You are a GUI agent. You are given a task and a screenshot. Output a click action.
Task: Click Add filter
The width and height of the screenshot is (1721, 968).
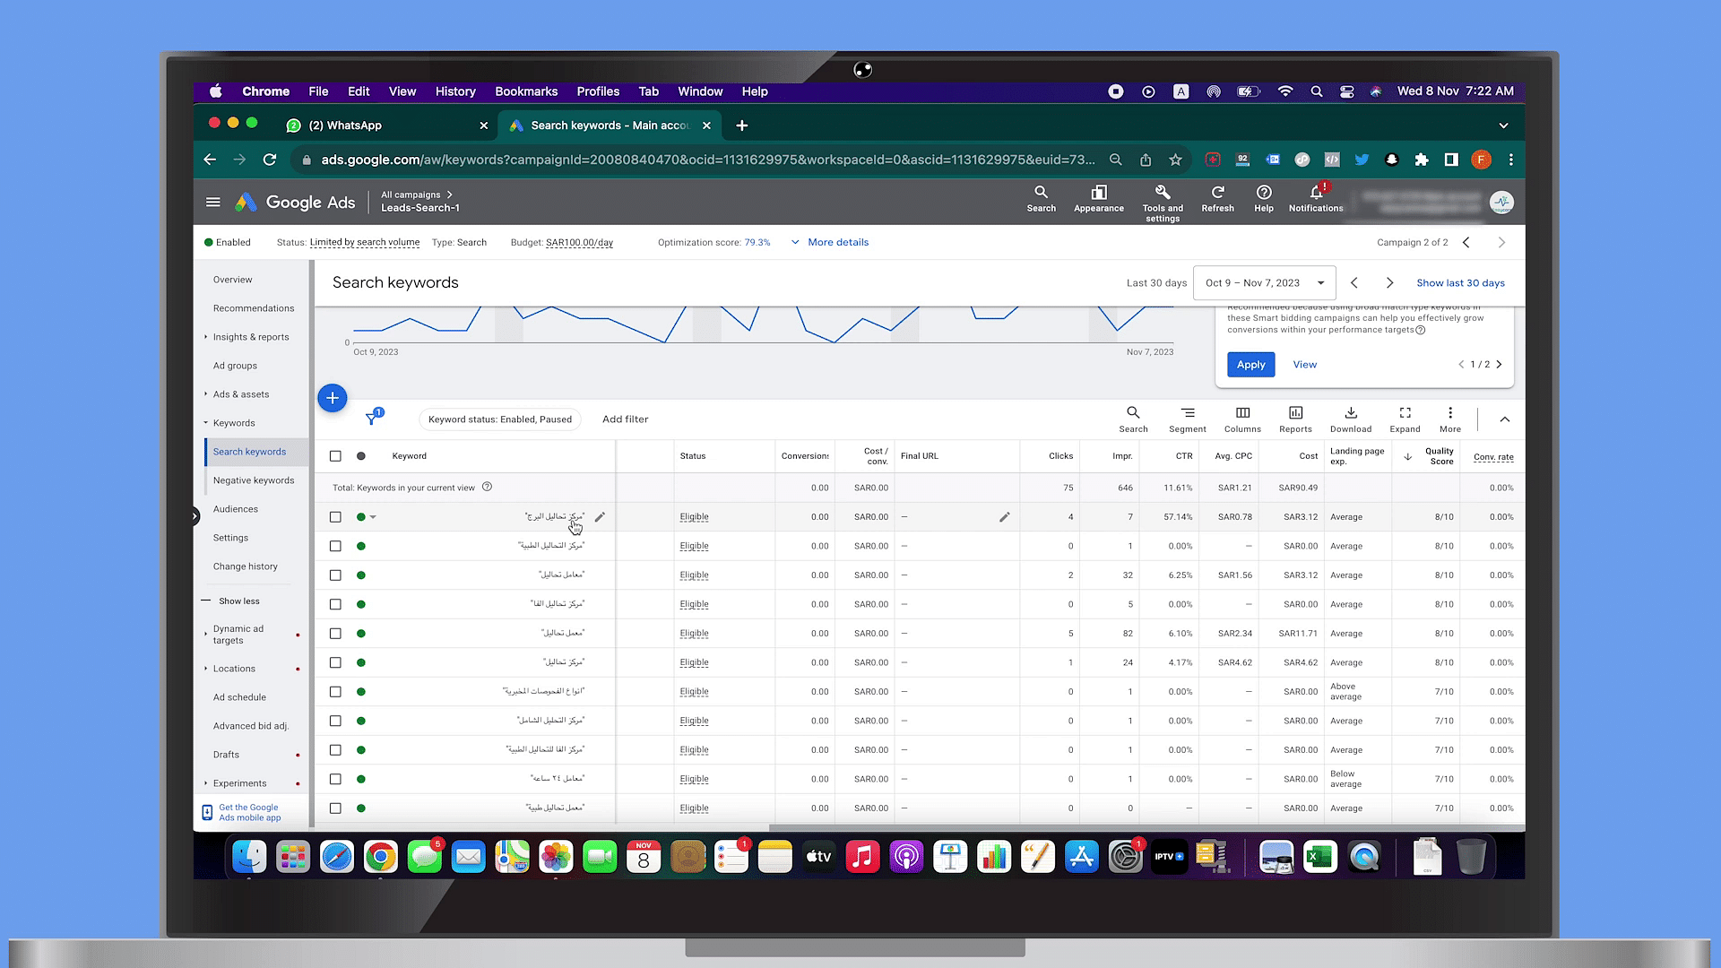coord(625,419)
